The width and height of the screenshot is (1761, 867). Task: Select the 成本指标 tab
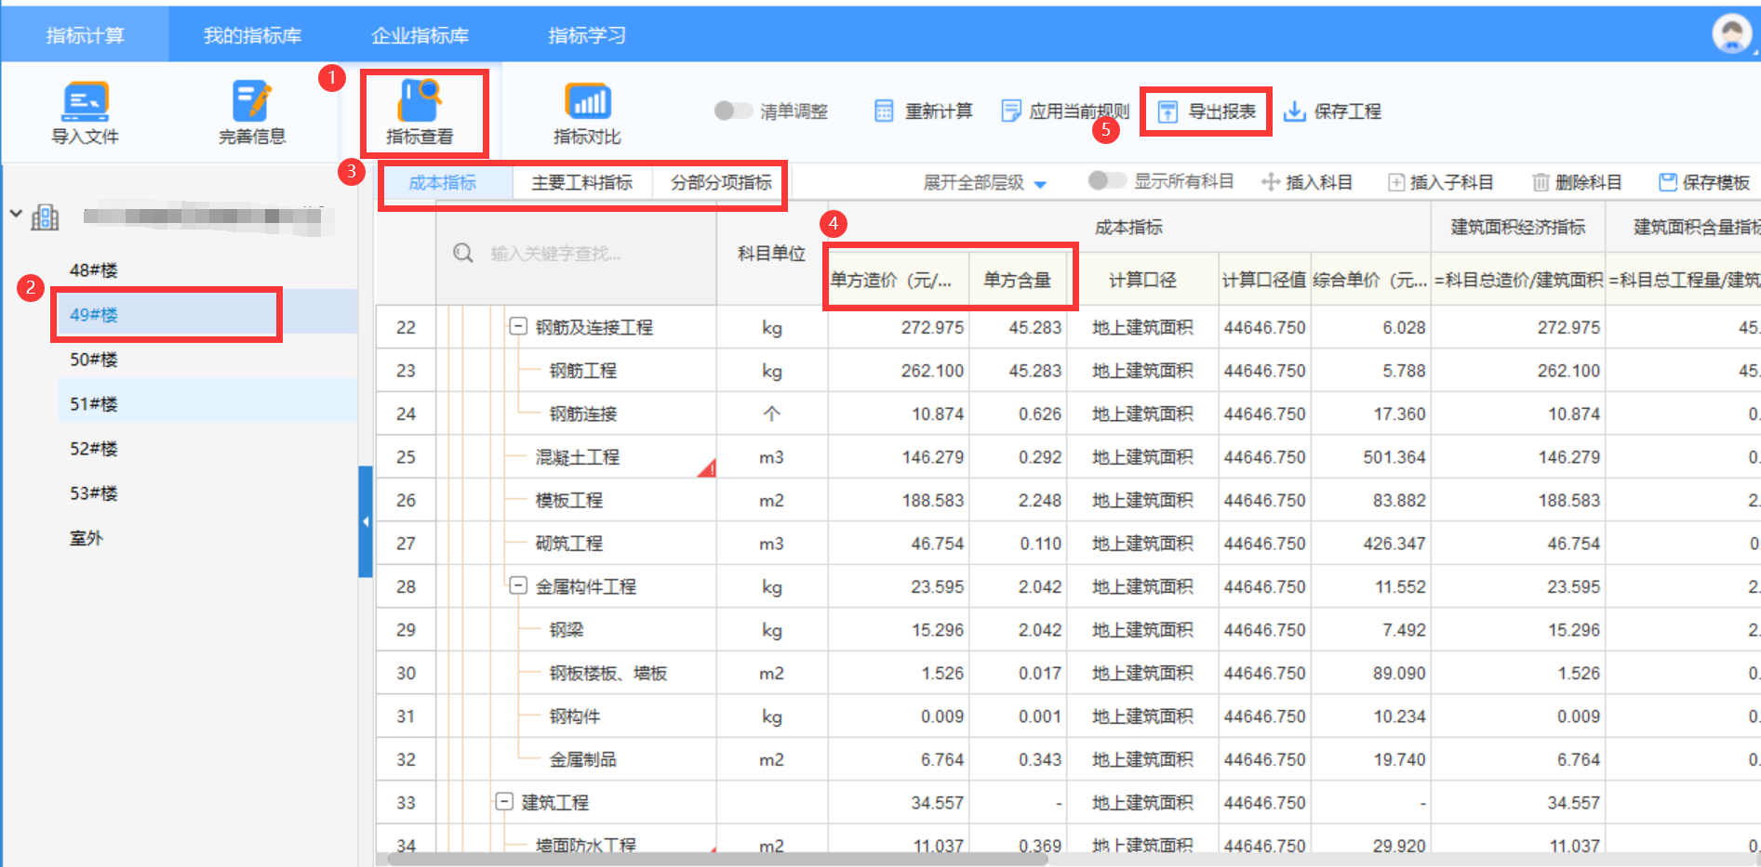click(x=443, y=183)
